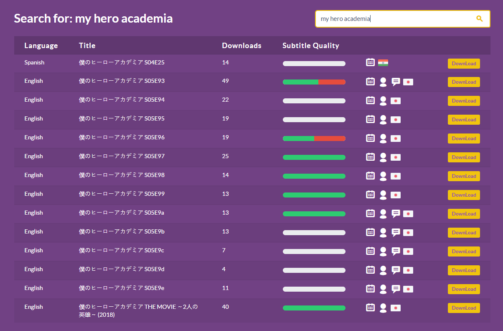The height and width of the screenshot is (331, 503).
Task: Click uploader person icon in S05E93 row
Action: (383, 82)
